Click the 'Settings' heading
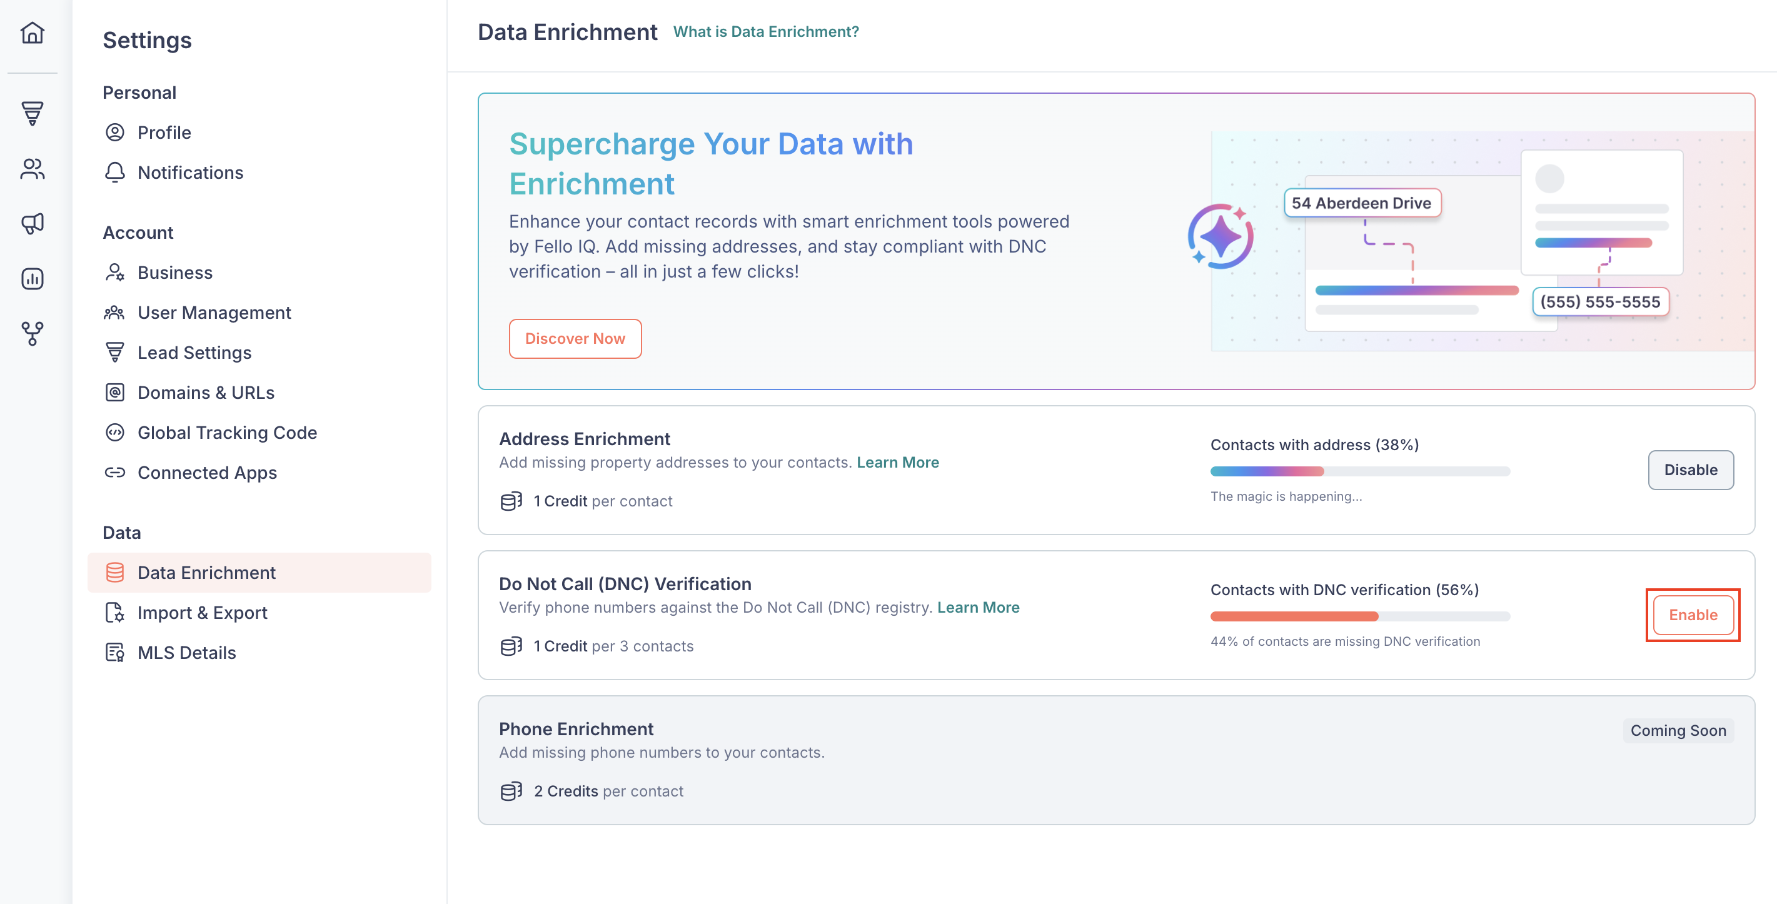 147,40
